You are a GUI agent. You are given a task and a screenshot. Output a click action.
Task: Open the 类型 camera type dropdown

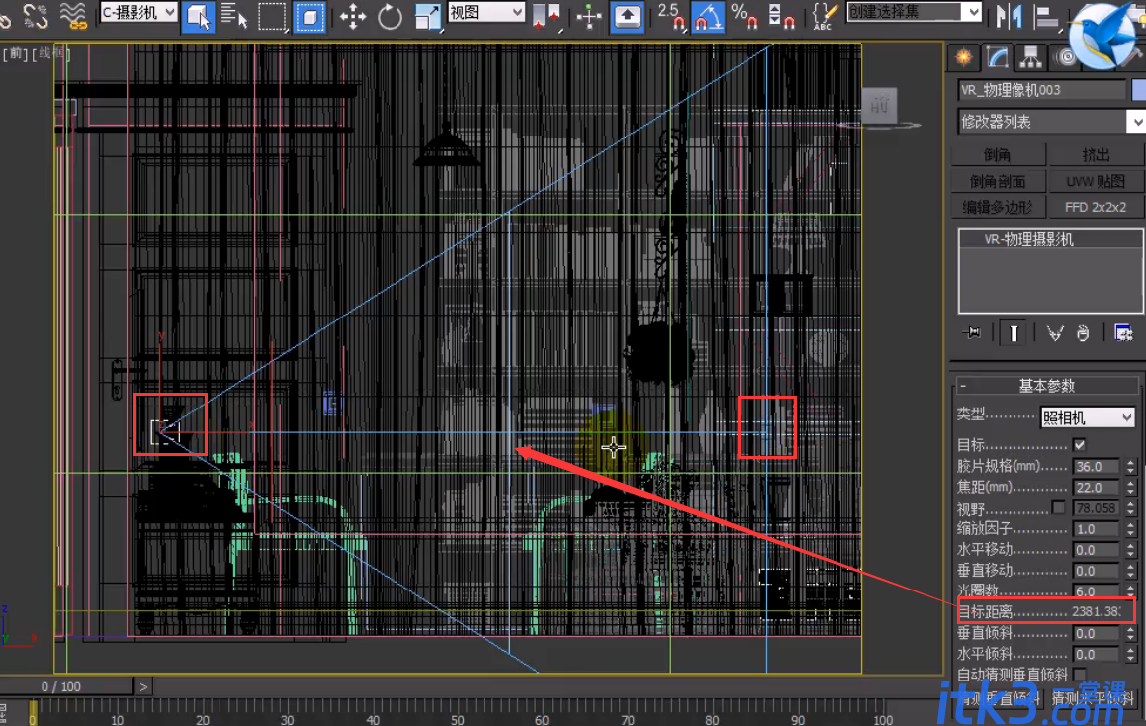pyautogui.click(x=1087, y=417)
